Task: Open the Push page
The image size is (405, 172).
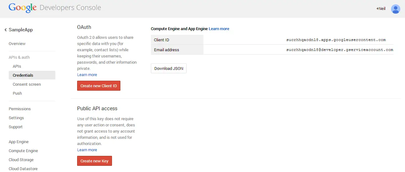Action: (17, 93)
